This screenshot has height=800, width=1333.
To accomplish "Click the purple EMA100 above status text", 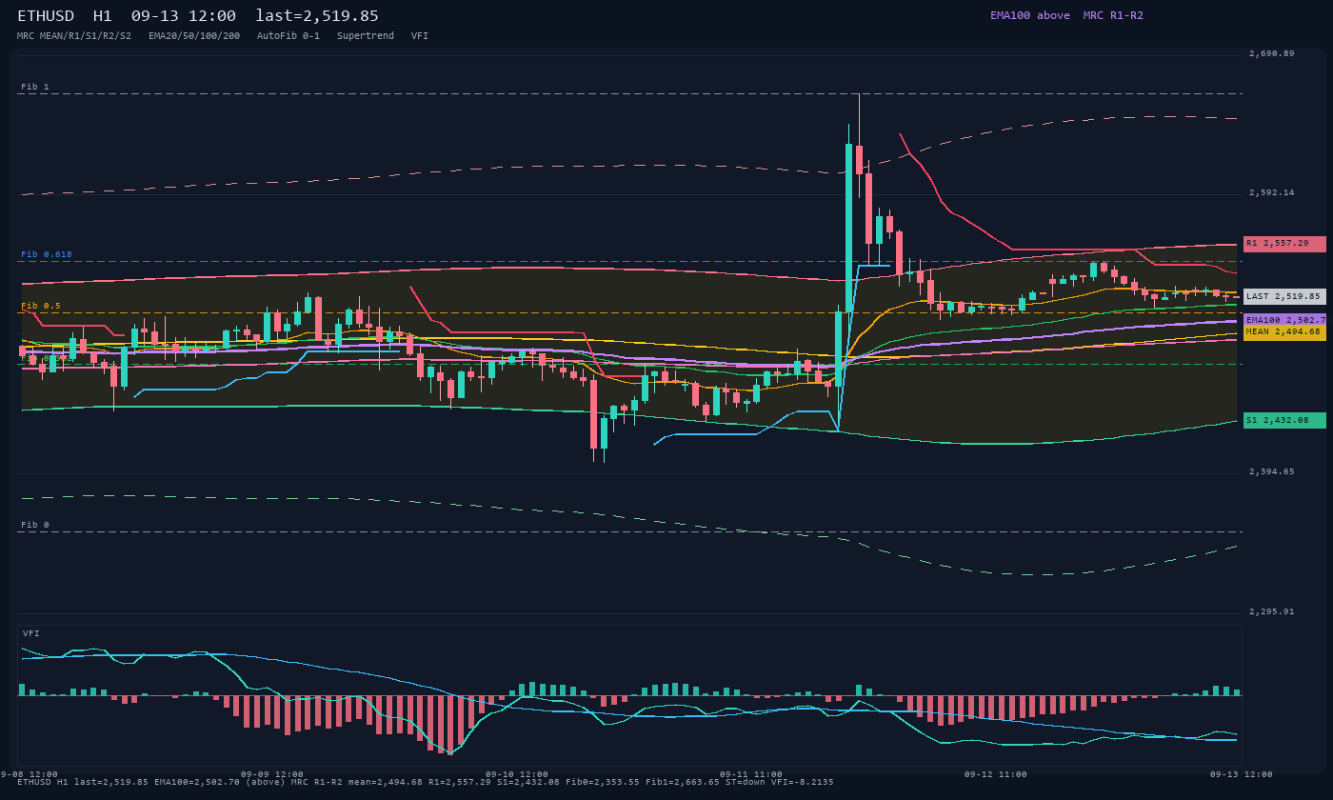I will click(1030, 15).
